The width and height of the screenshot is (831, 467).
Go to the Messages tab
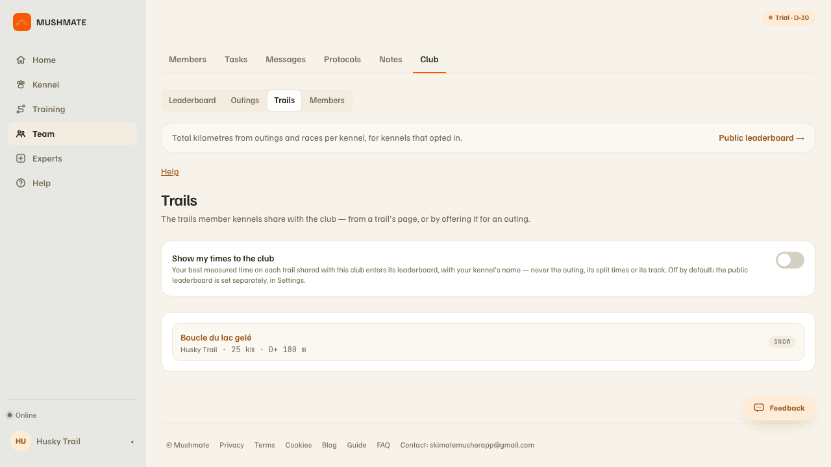[x=286, y=60]
